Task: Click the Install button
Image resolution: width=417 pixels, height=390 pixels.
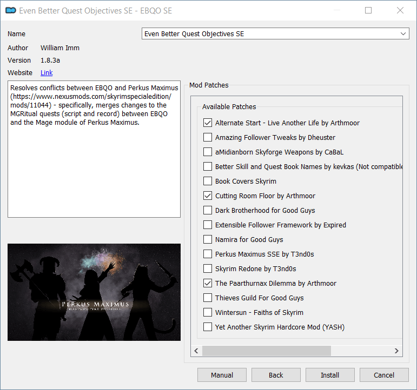Action: 330,375
